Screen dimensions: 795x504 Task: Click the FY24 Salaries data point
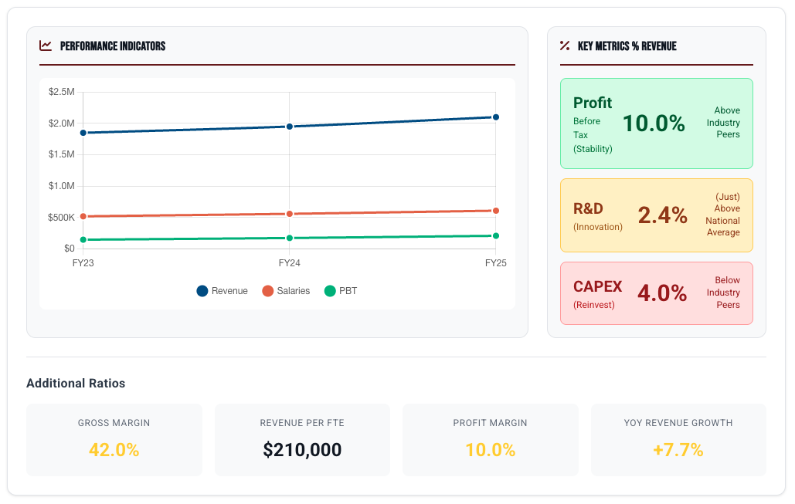pyautogui.click(x=290, y=213)
